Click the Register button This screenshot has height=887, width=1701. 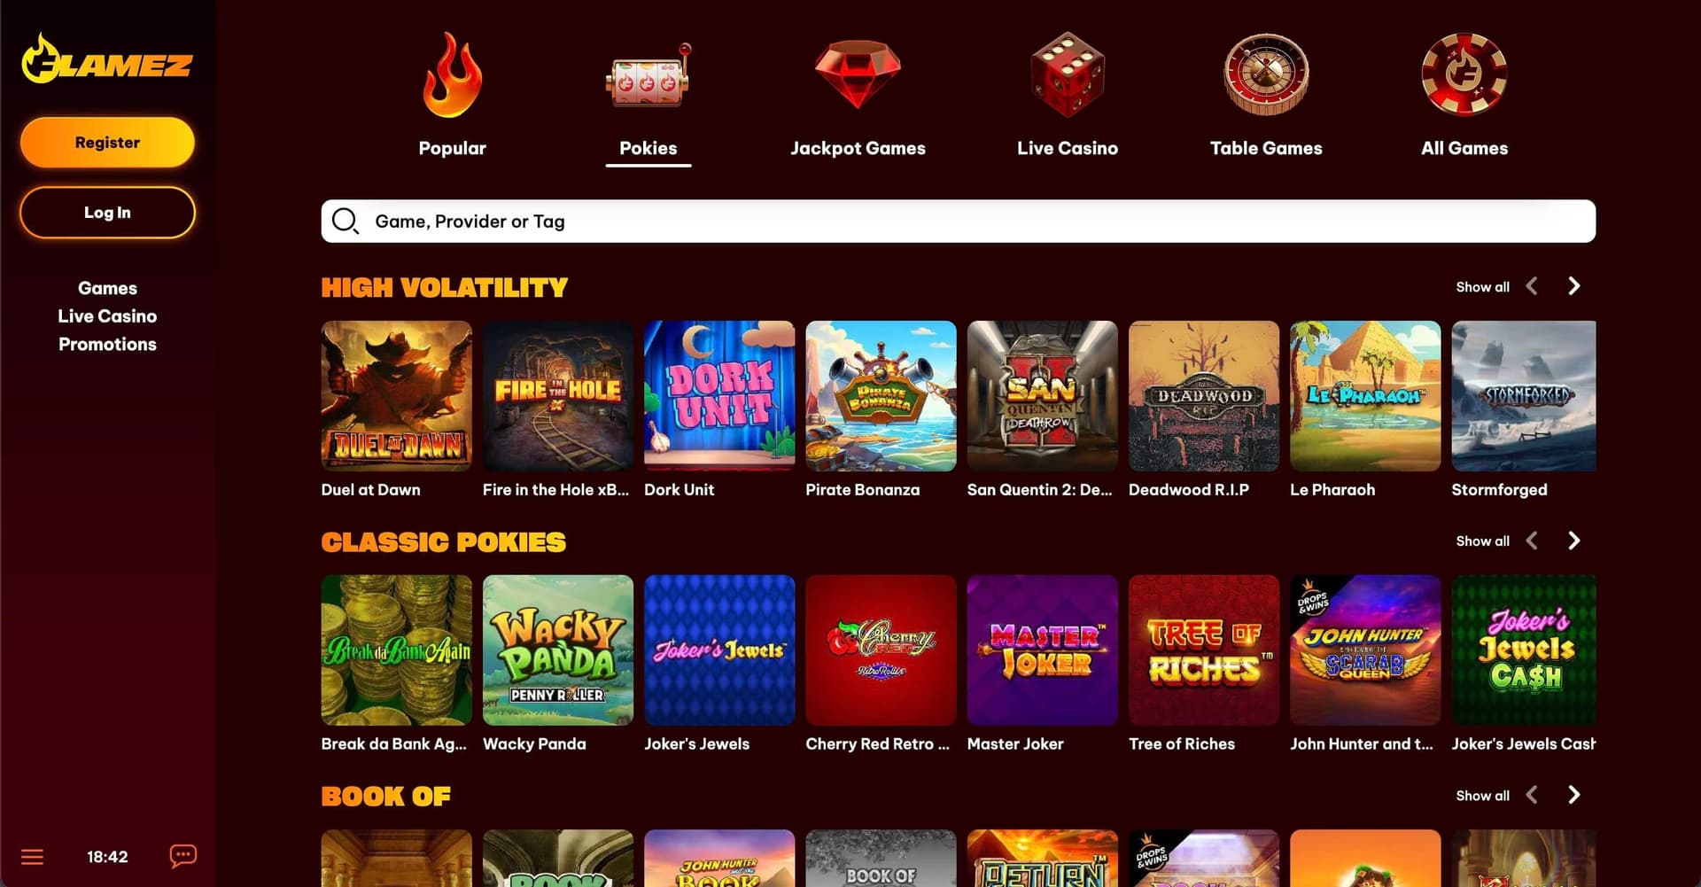107,143
